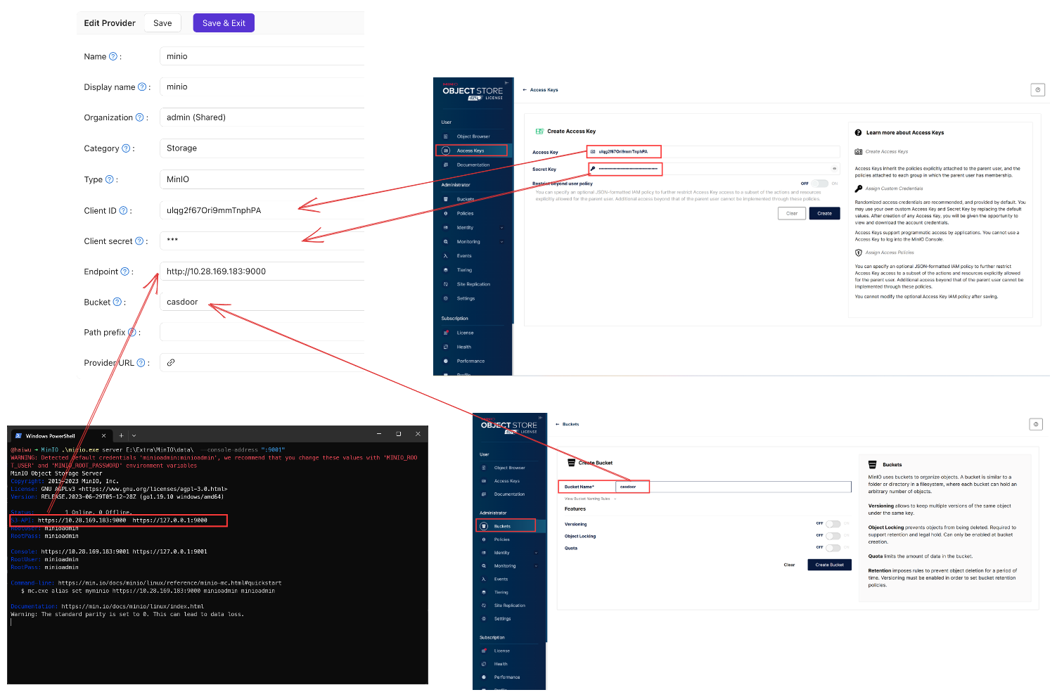Open the Events section in MinIO

463,255
